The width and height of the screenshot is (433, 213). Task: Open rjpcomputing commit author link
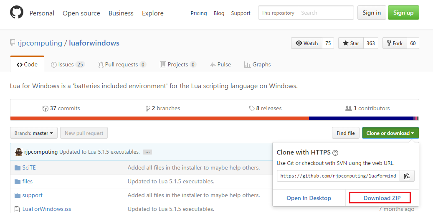tap(41, 152)
